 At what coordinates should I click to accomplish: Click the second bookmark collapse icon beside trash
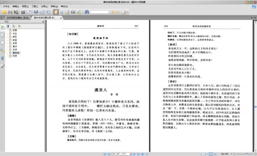pyautogui.click(x=19, y=26)
